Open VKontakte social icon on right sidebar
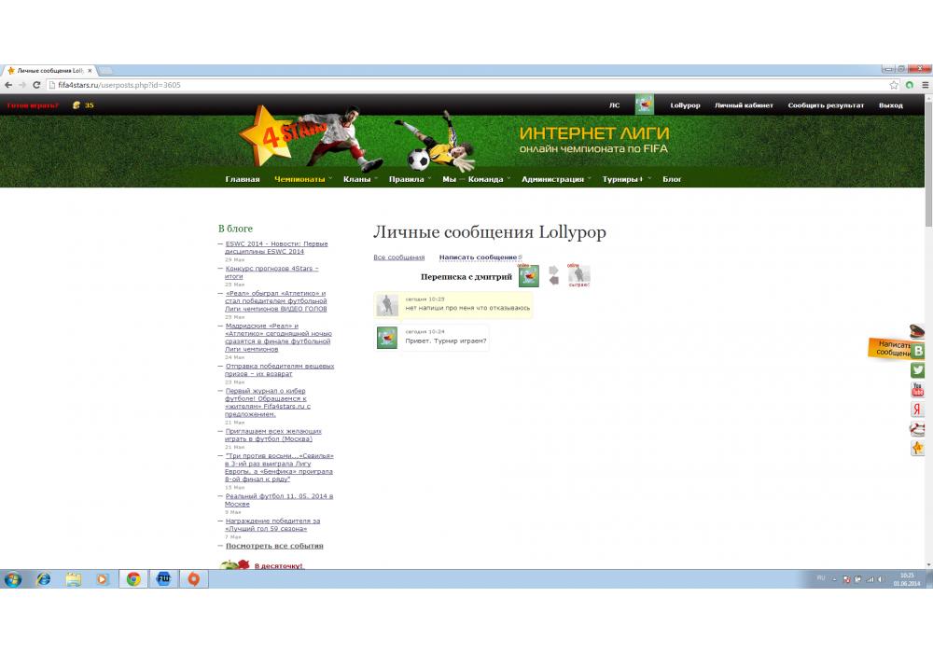 [x=917, y=351]
